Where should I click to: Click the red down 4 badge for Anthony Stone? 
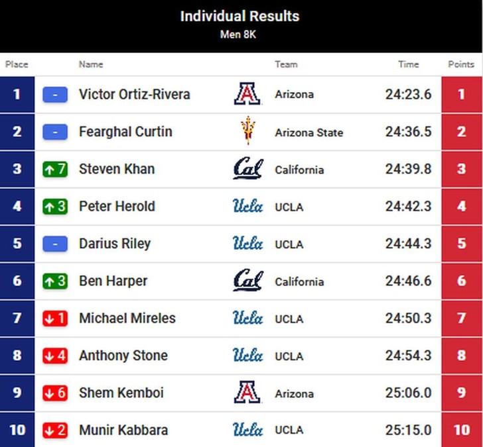55,356
